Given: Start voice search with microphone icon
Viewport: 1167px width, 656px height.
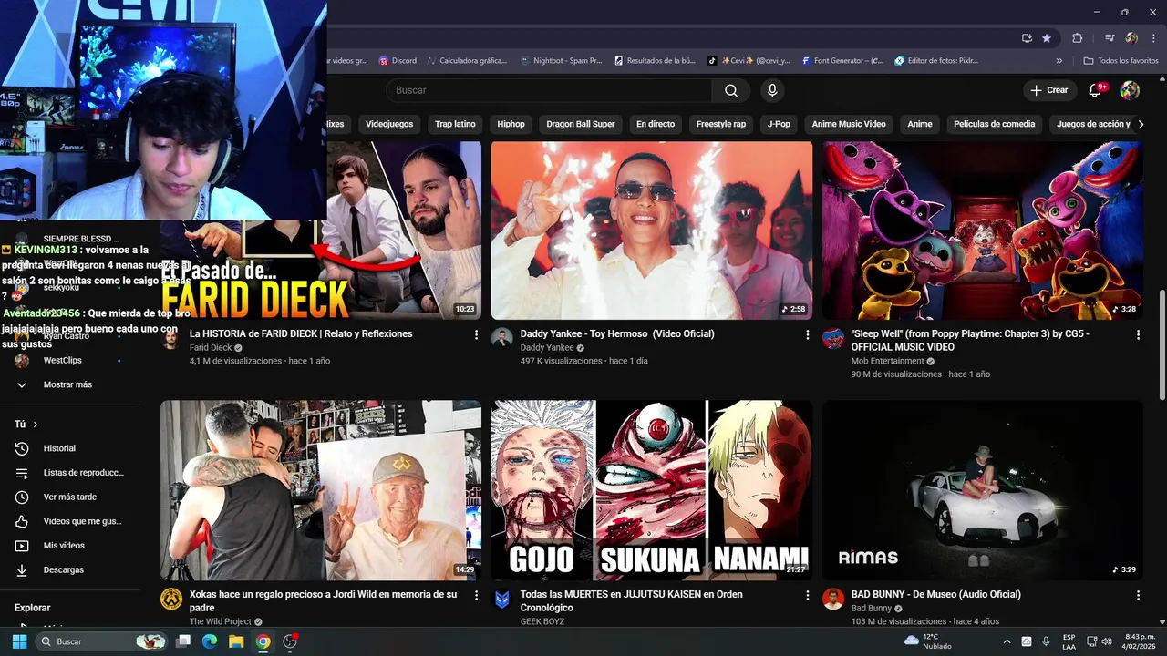Looking at the screenshot, I should click(772, 90).
